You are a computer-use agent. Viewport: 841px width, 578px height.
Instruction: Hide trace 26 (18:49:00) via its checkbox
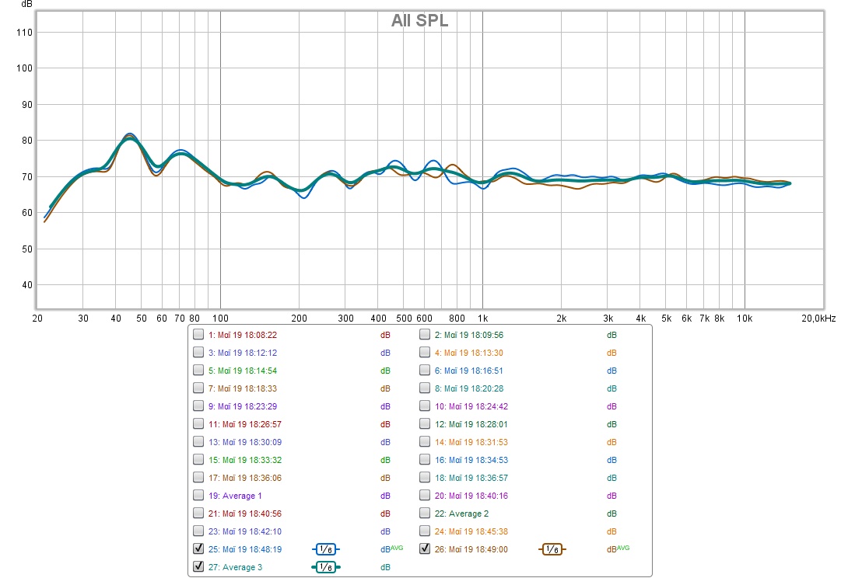[x=425, y=549]
